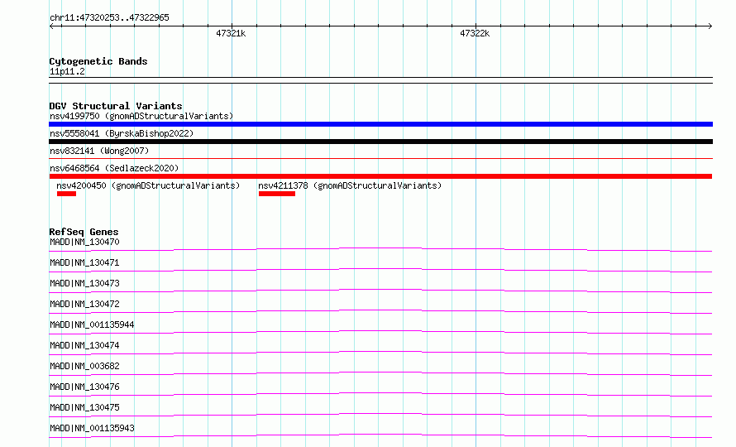736x447 pixels.
Task: Select transcript MADD|NM_130475
Action: pos(84,407)
